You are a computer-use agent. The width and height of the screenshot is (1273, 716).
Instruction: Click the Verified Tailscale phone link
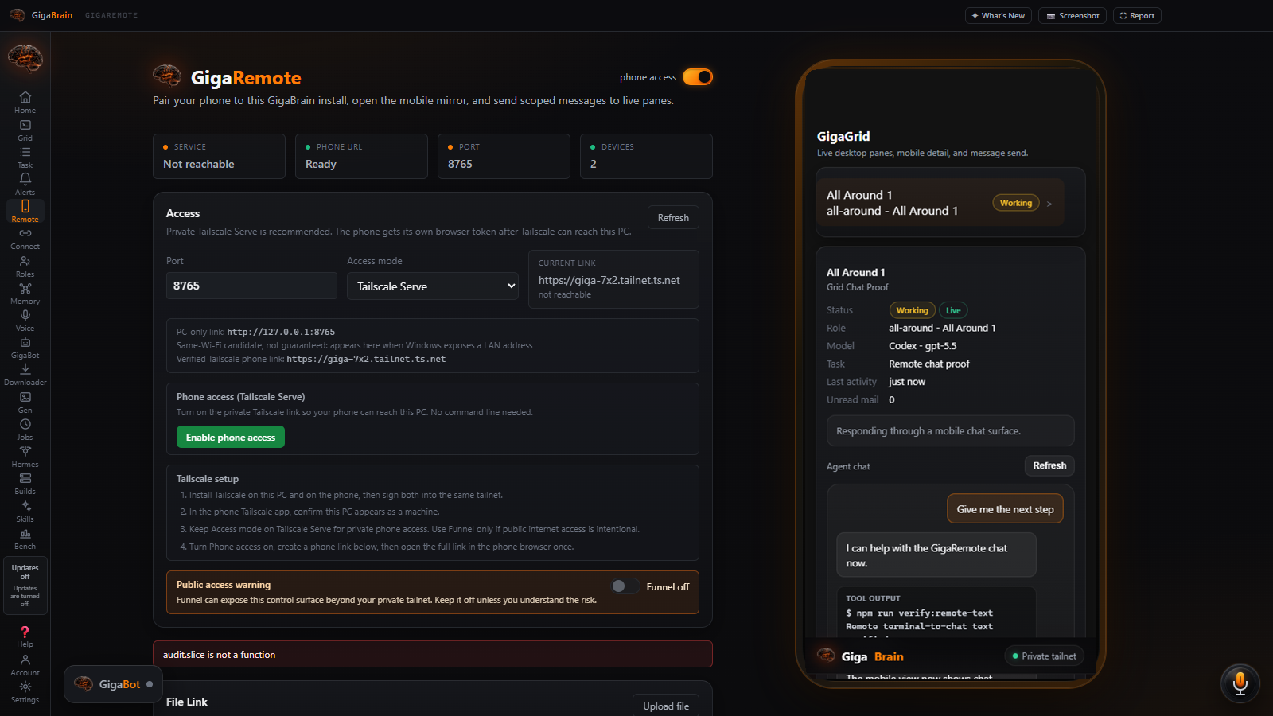[x=366, y=359]
